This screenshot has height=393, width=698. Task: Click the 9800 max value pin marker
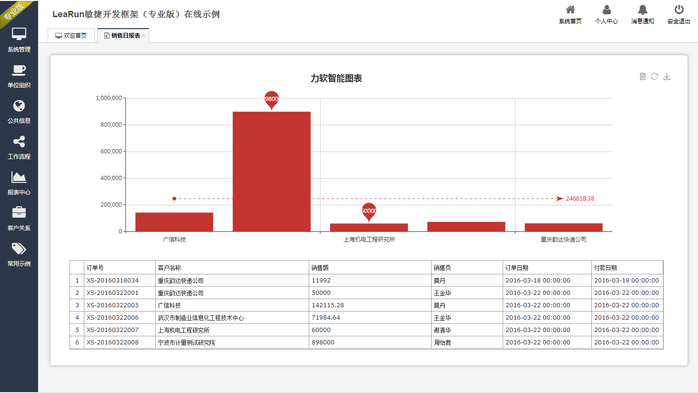(x=272, y=99)
